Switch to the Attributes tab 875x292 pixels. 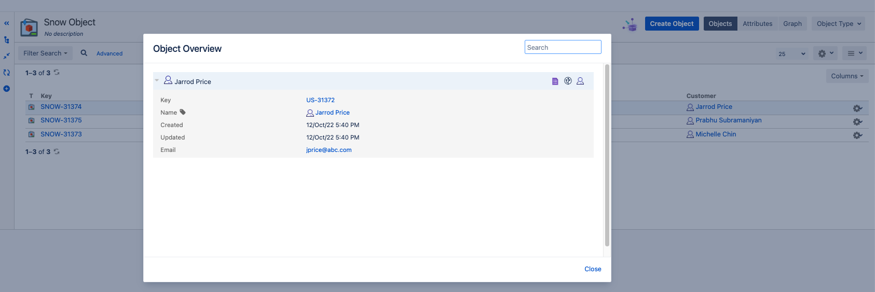(x=757, y=24)
